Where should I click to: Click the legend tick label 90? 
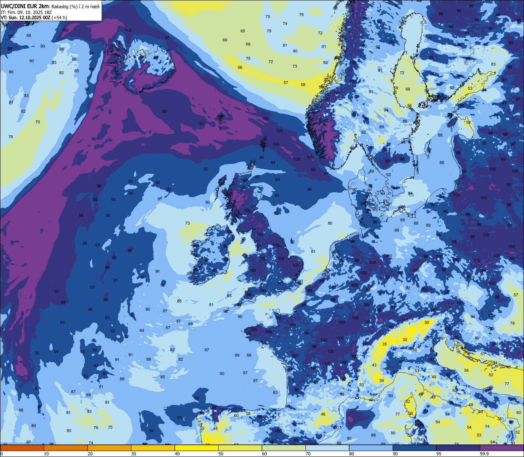click(x=395, y=454)
